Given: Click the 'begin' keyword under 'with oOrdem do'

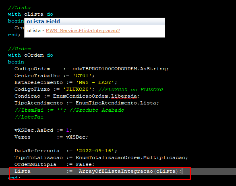Looking at the screenshot, I should [x=16, y=62].
